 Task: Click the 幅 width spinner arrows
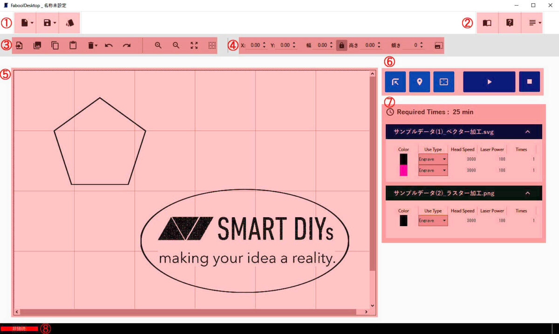(x=331, y=46)
